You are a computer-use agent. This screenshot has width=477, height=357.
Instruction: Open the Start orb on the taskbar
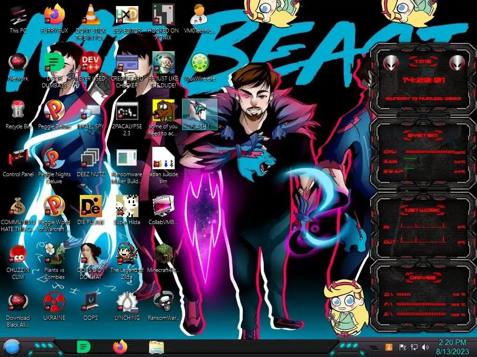(x=13, y=347)
